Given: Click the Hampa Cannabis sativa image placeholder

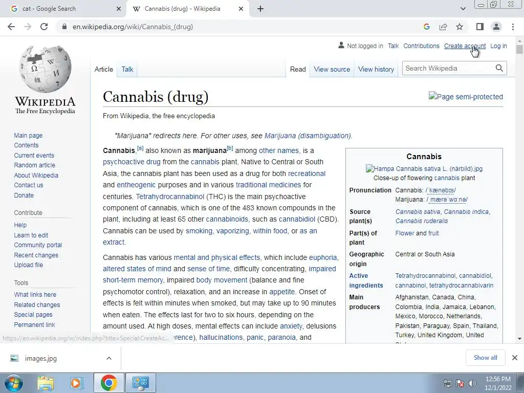Looking at the screenshot, I should tap(424, 169).
